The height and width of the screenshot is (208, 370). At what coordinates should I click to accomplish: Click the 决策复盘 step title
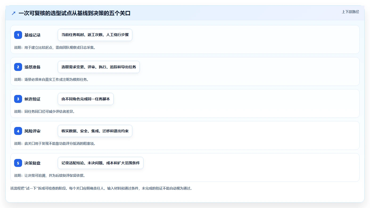point(32,163)
